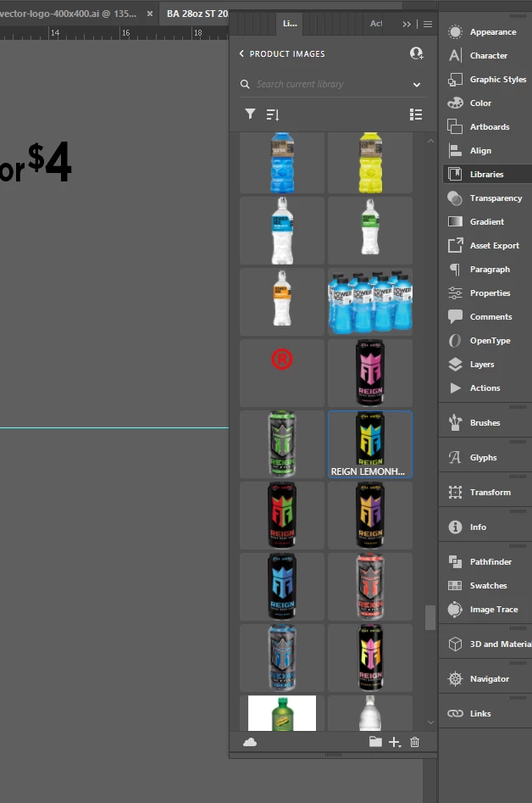Select the REIGN LEMONH... library item
This screenshot has height=803, width=532.
coord(370,444)
